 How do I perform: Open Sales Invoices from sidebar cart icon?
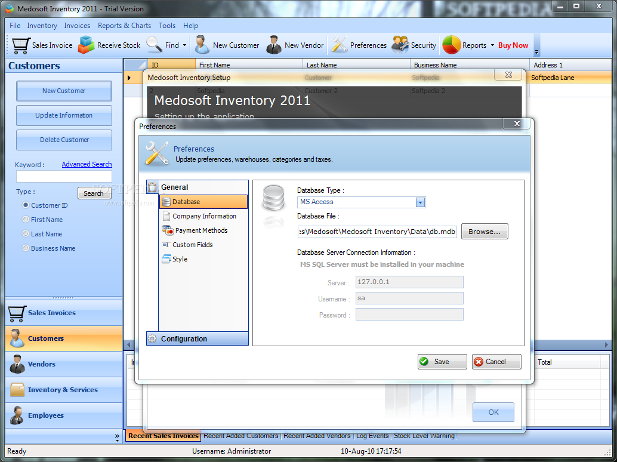pyautogui.click(x=17, y=313)
